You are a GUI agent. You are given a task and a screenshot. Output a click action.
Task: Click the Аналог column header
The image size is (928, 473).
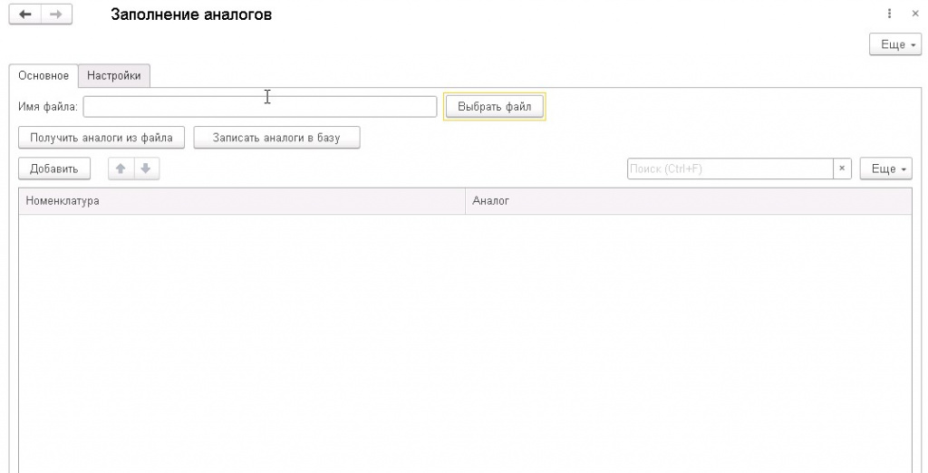689,201
